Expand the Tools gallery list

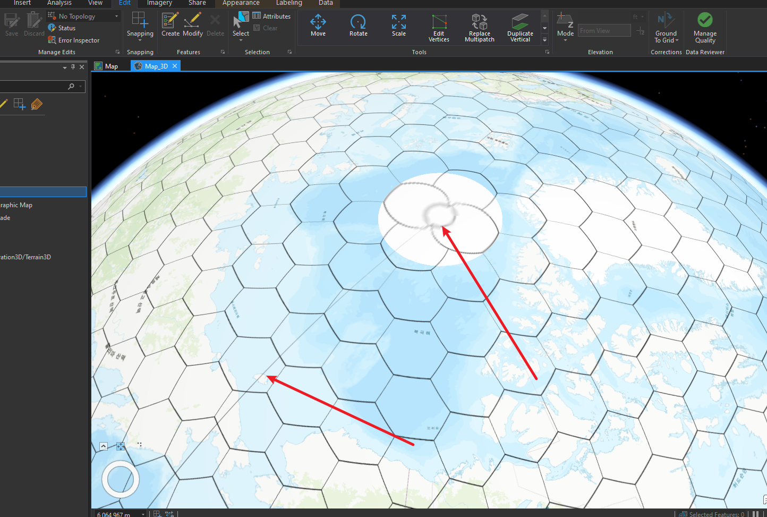(544, 40)
